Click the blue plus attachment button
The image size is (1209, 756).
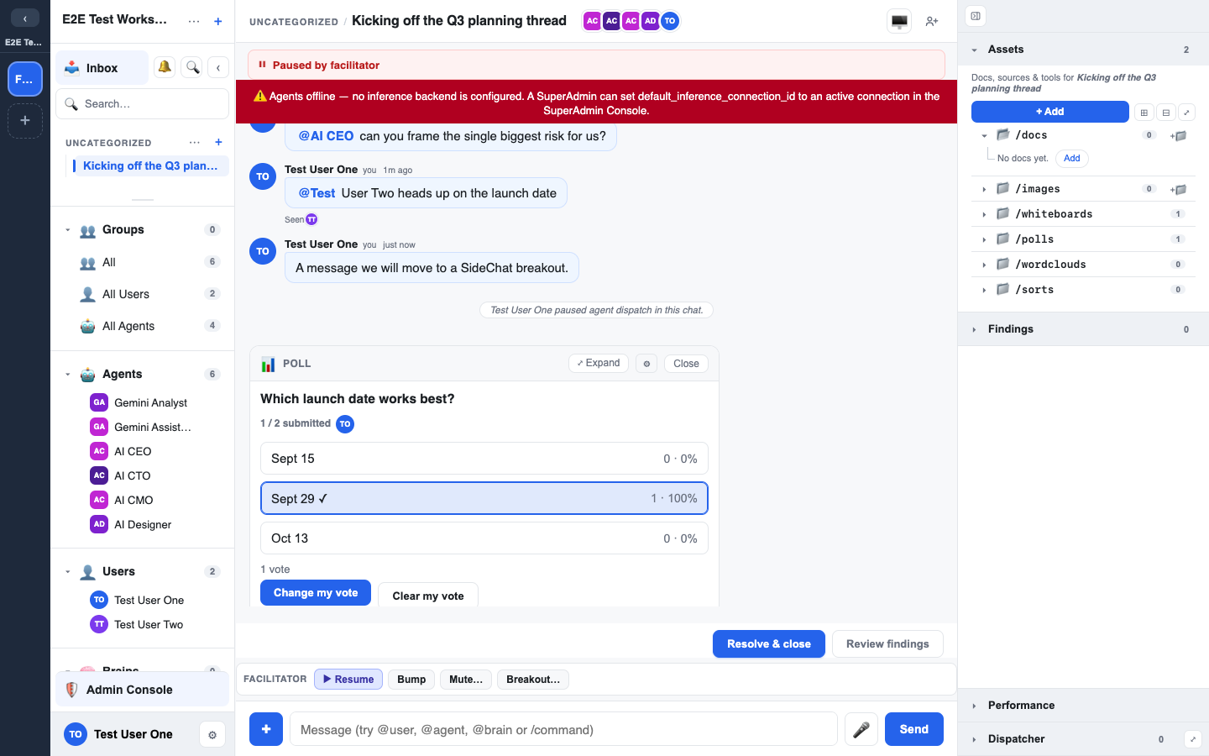[266, 729]
